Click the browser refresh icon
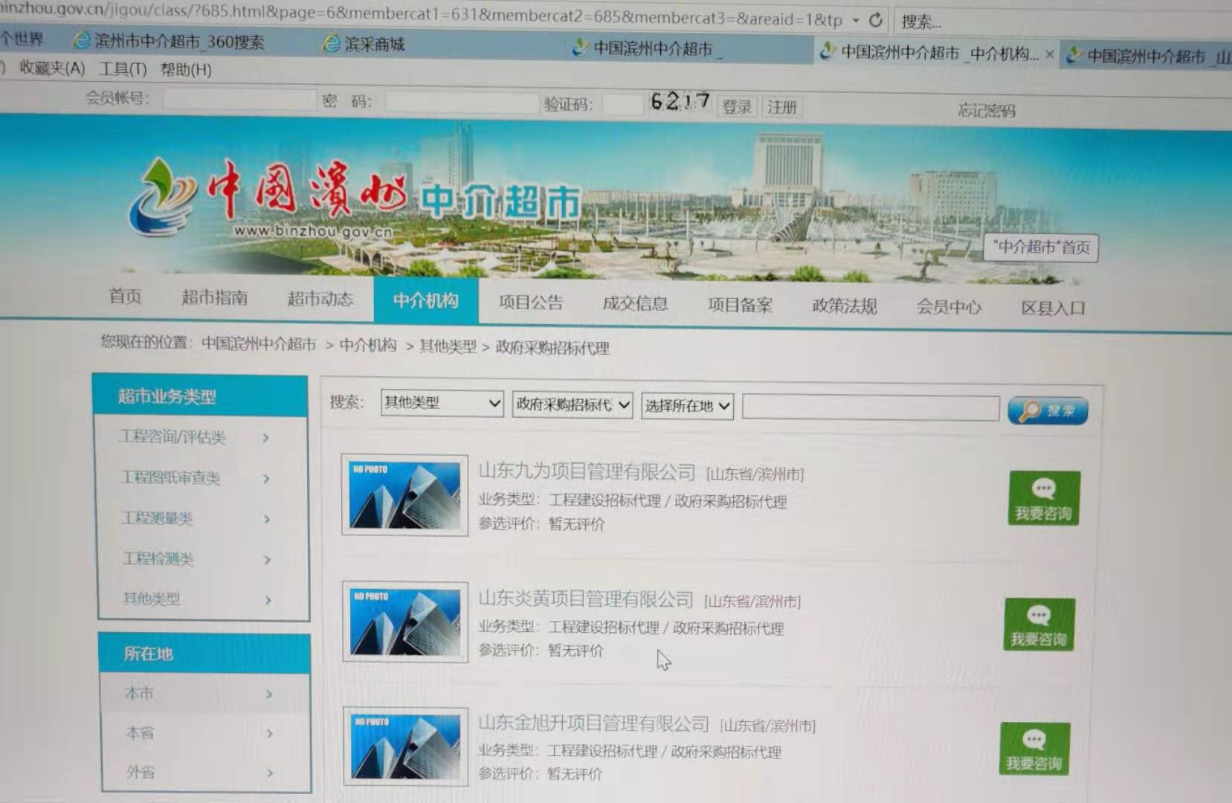Screen dimensions: 1232x803 click(x=876, y=20)
